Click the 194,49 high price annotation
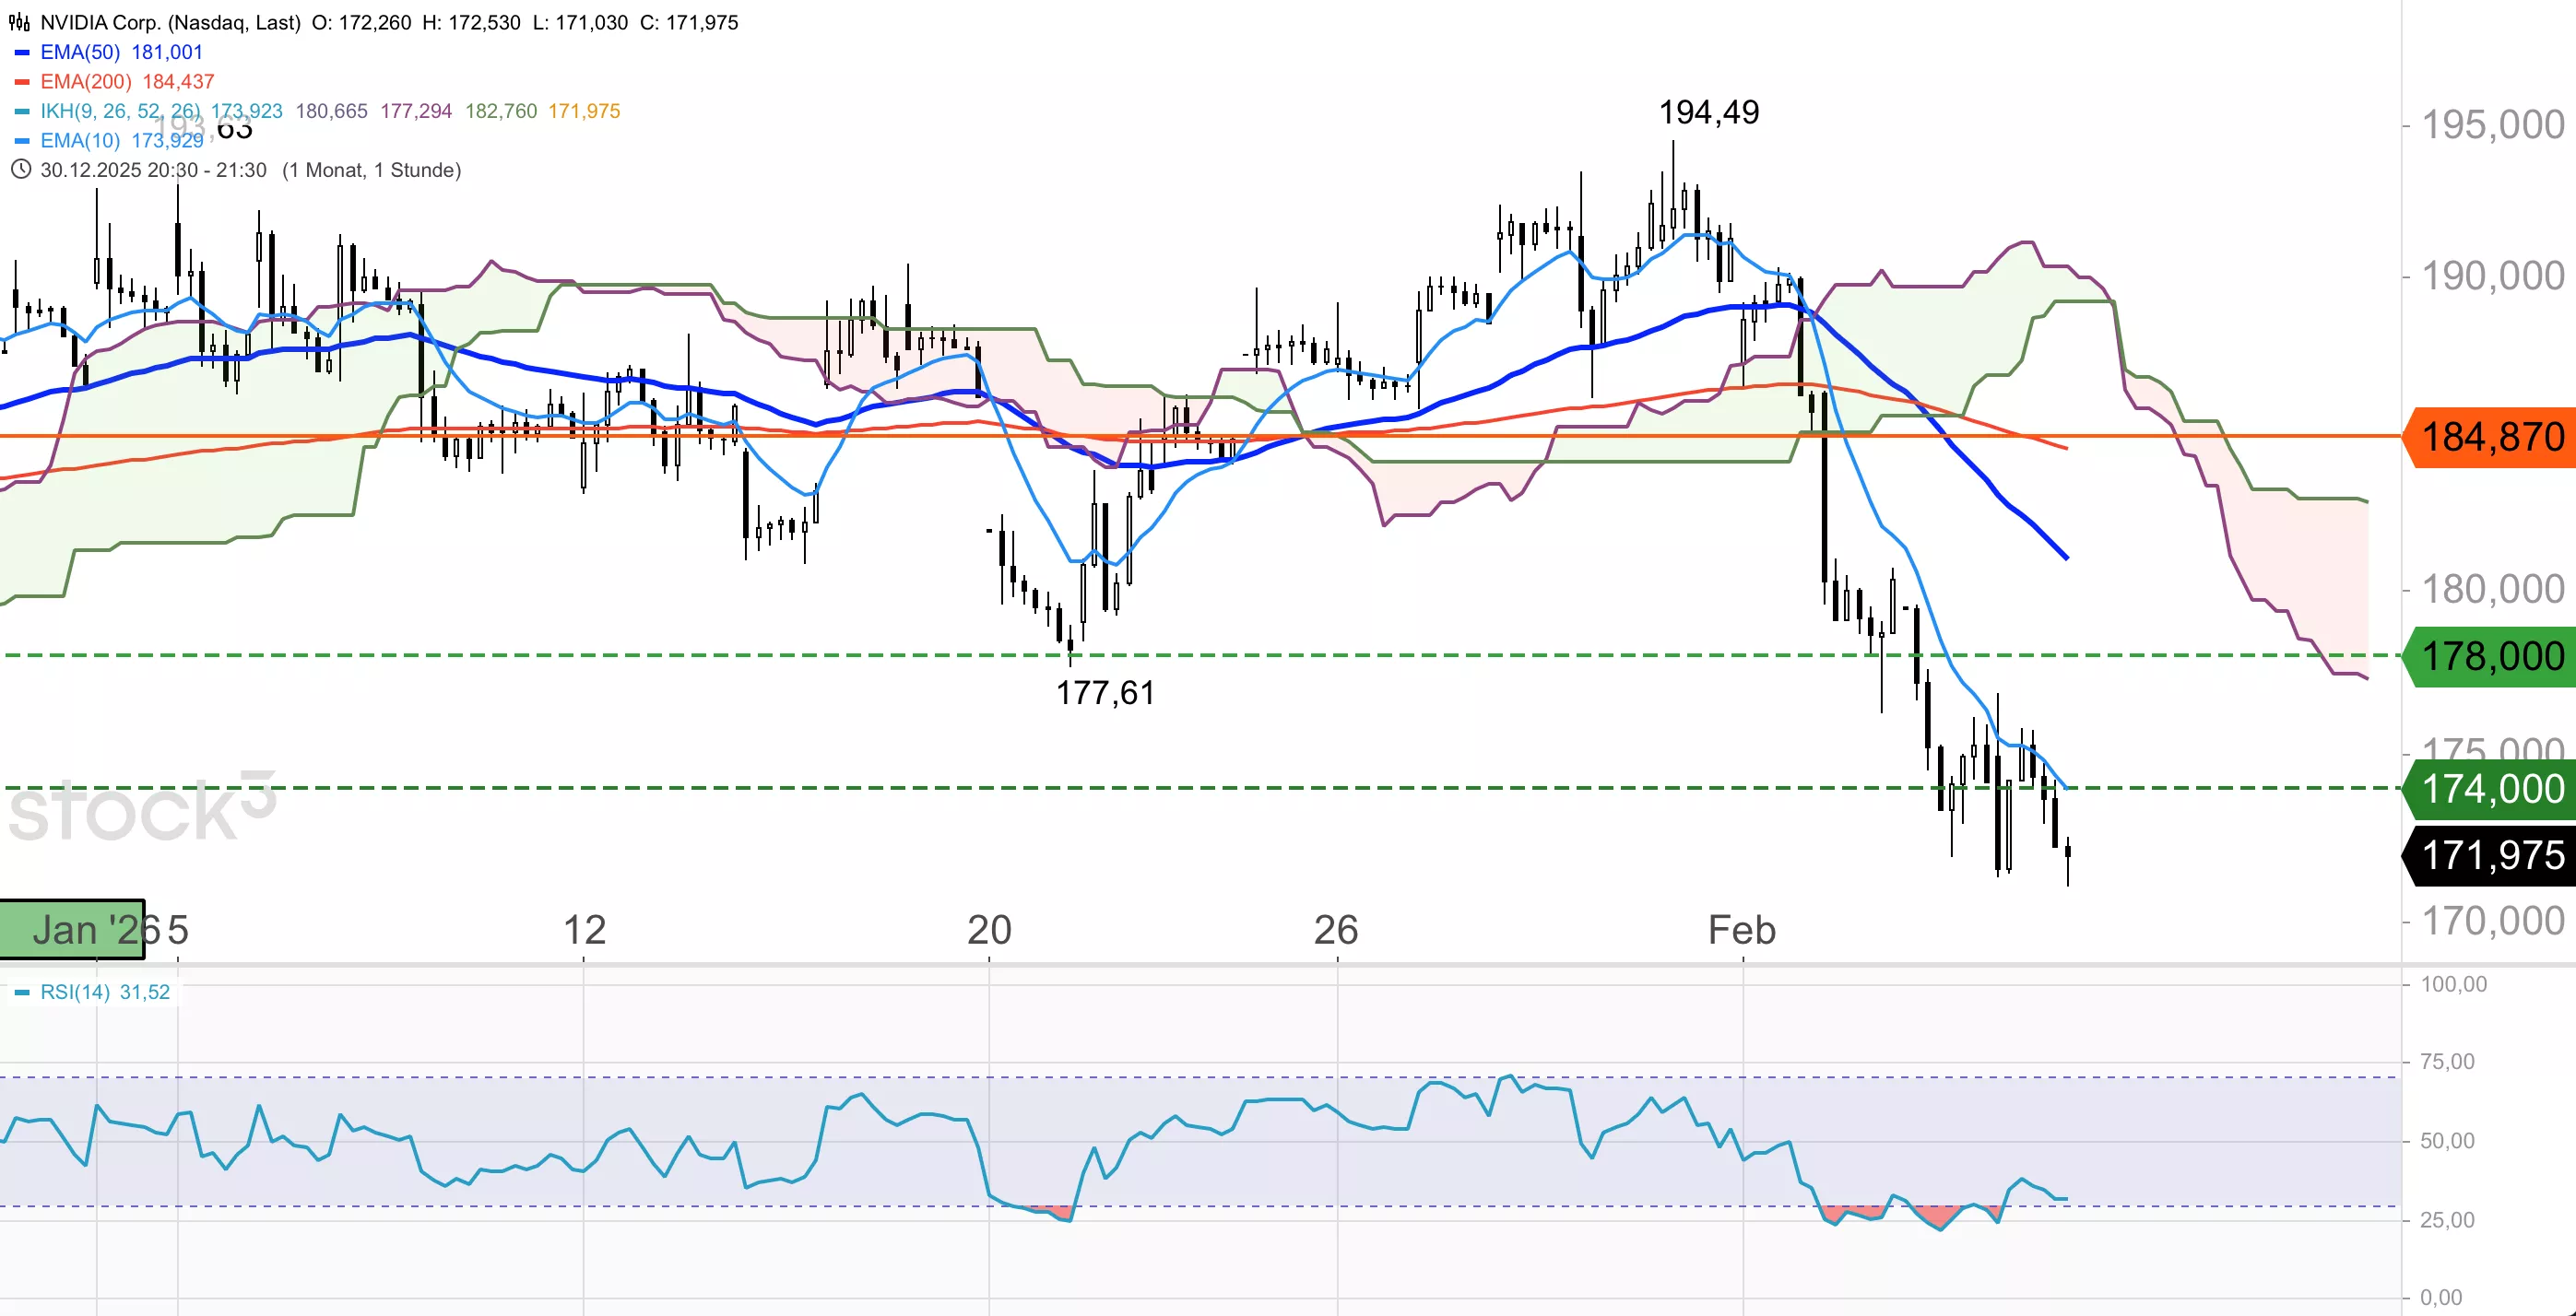Image resolution: width=2576 pixels, height=1316 pixels. 1708,112
